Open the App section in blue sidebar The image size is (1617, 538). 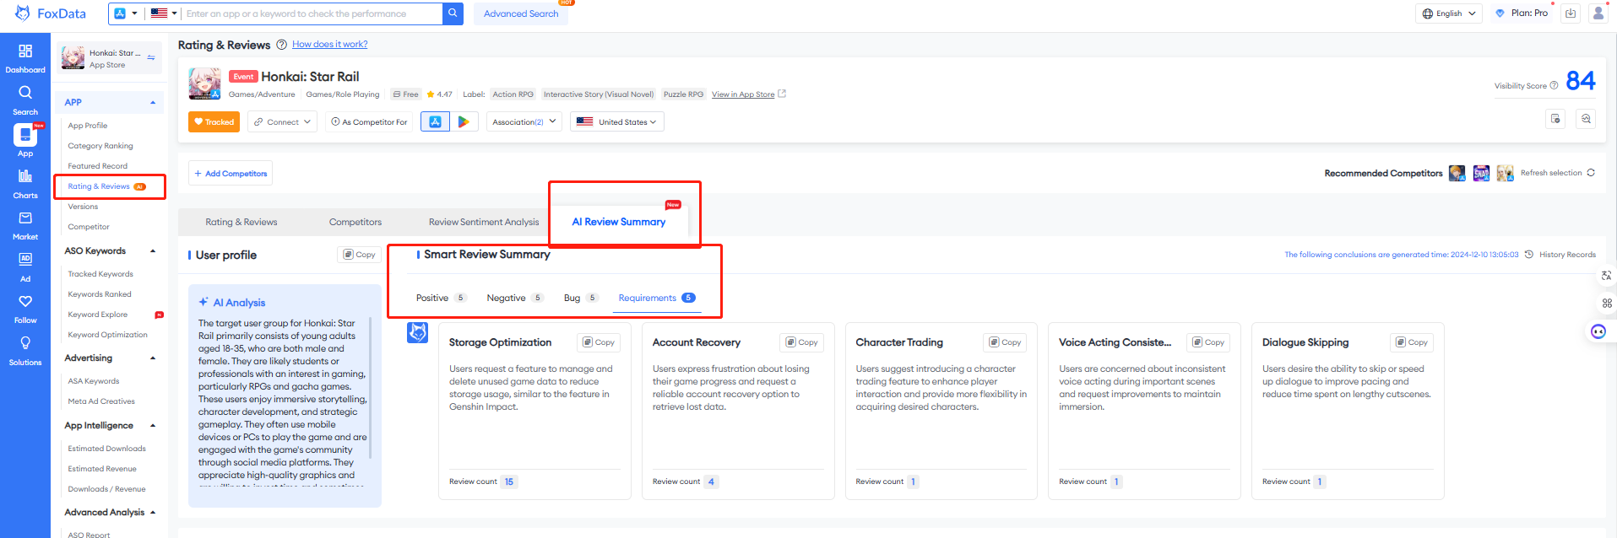point(25,141)
